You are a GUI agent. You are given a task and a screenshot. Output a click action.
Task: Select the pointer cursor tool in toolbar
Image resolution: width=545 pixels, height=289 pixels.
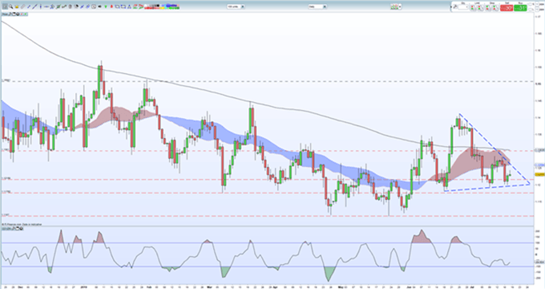point(6,6)
